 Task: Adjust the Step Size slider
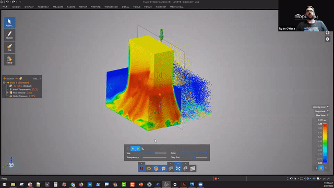(194, 157)
